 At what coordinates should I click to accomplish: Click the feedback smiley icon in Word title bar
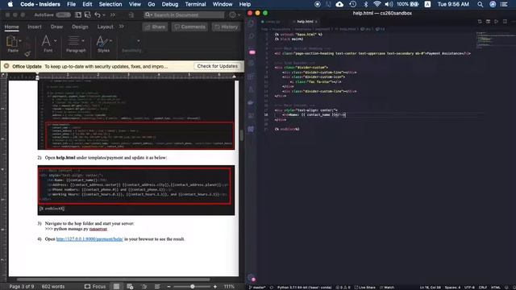pyautogui.click(x=232, y=14)
